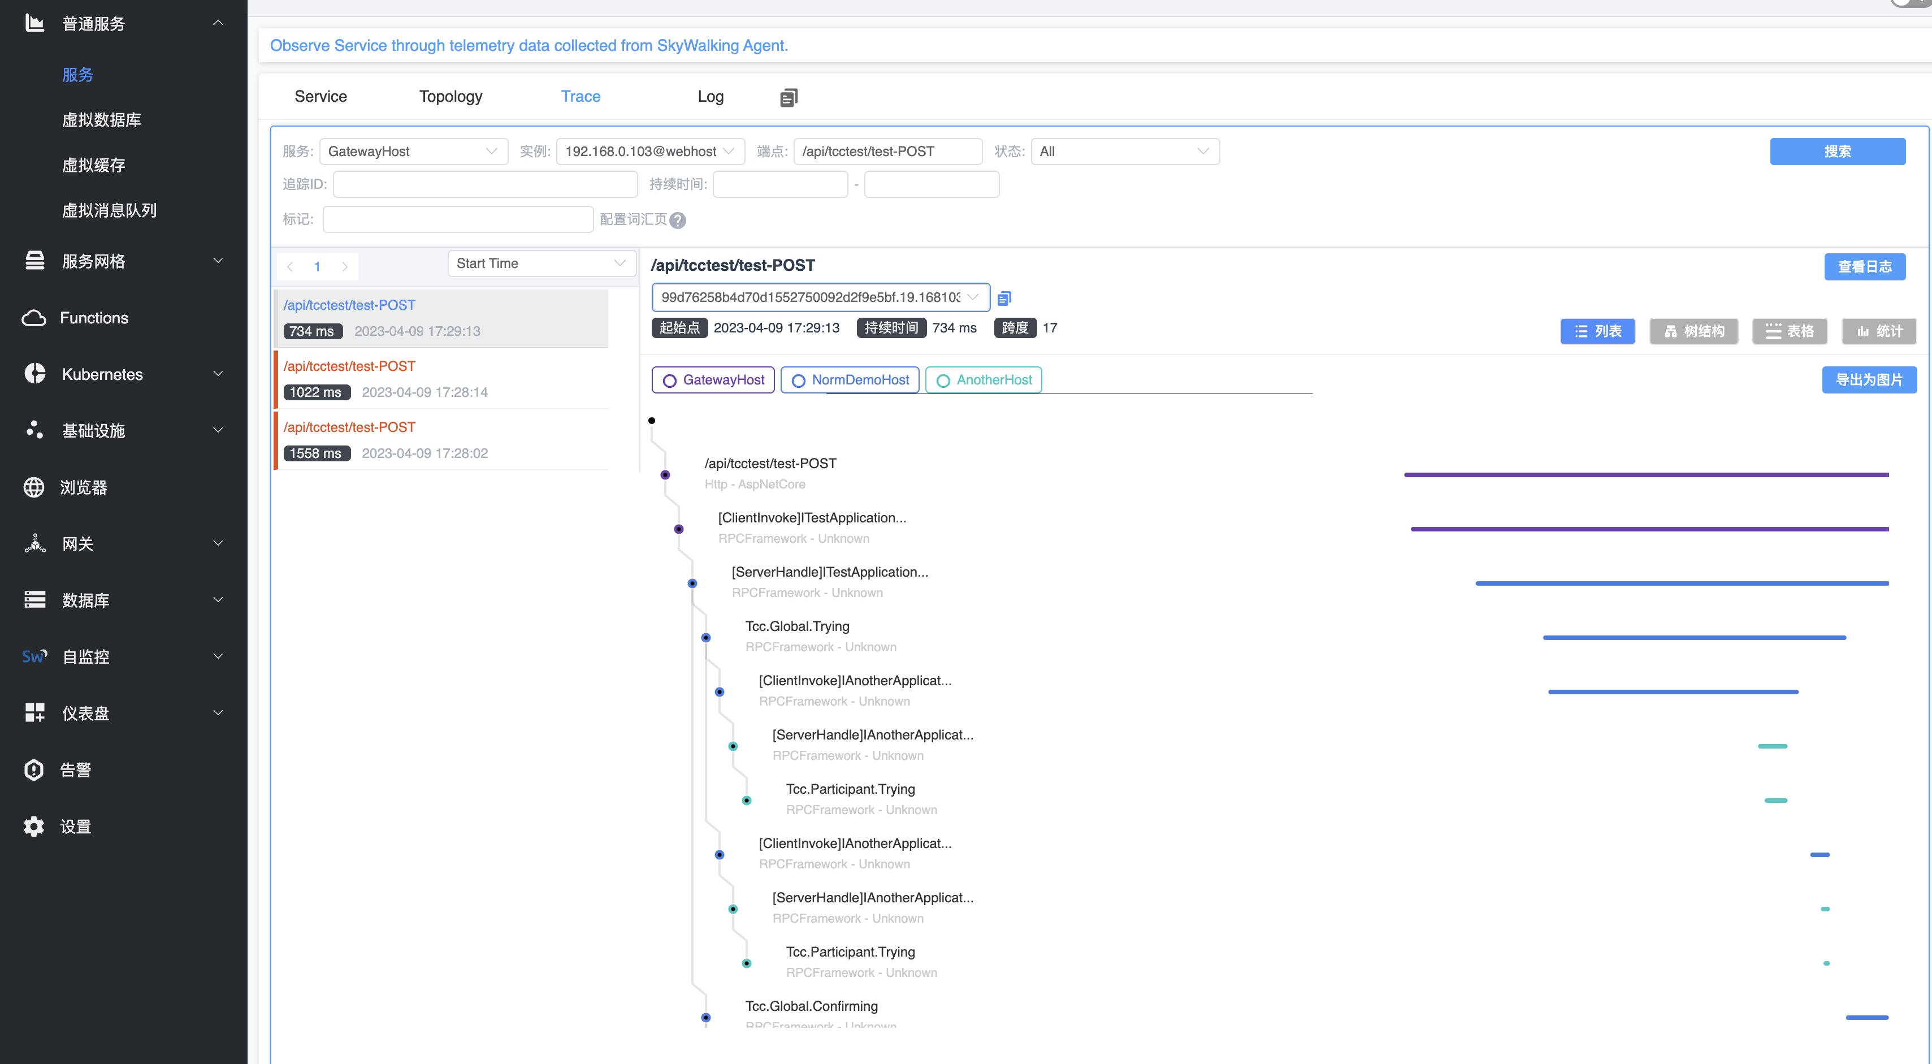Open 虚拟数据库 menu item
This screenshot has height=1064, width=1932.
101,120
